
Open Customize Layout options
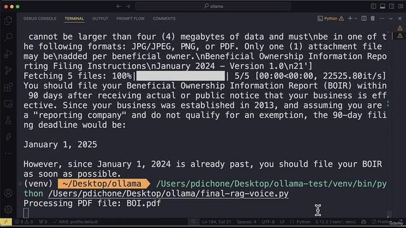coord(400,6)
